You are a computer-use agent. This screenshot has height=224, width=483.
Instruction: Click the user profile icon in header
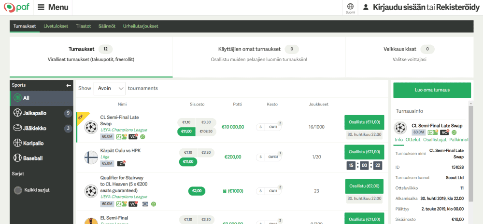click(x=366, y=7)
